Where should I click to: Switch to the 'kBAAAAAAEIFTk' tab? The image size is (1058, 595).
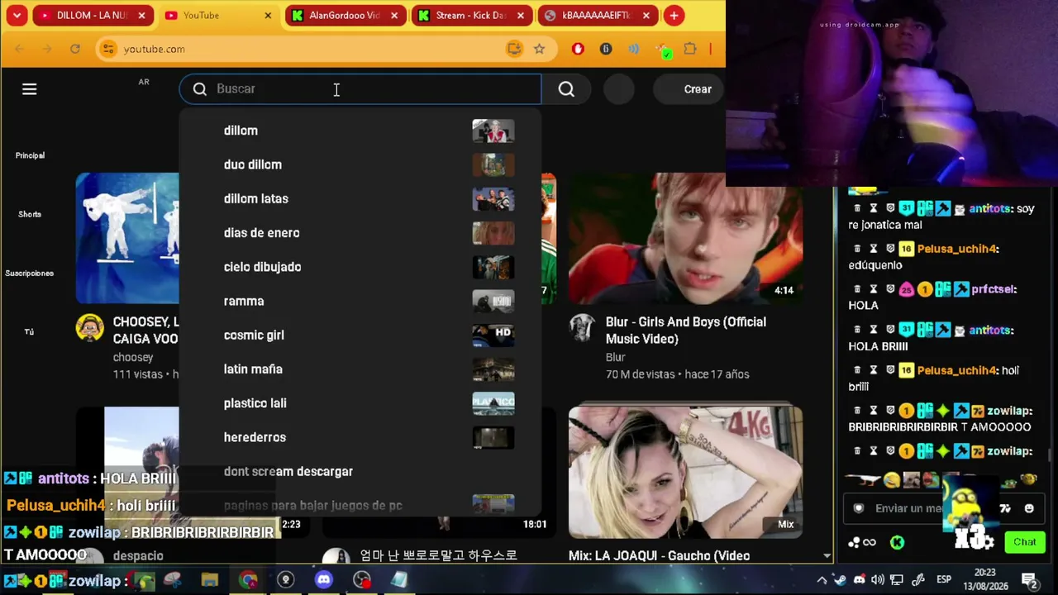[596, 16]
